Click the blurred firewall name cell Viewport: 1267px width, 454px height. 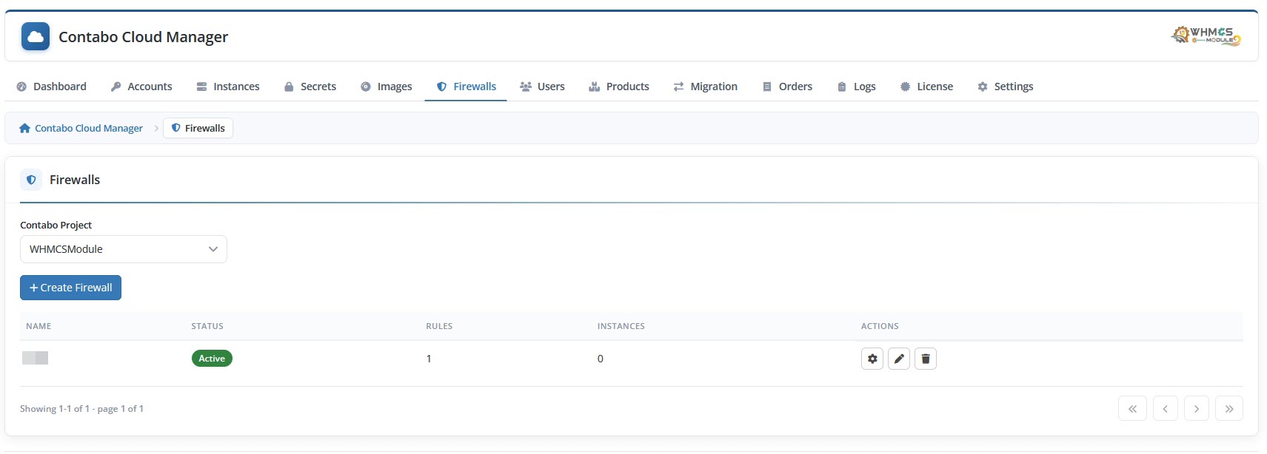coord(35,358)
